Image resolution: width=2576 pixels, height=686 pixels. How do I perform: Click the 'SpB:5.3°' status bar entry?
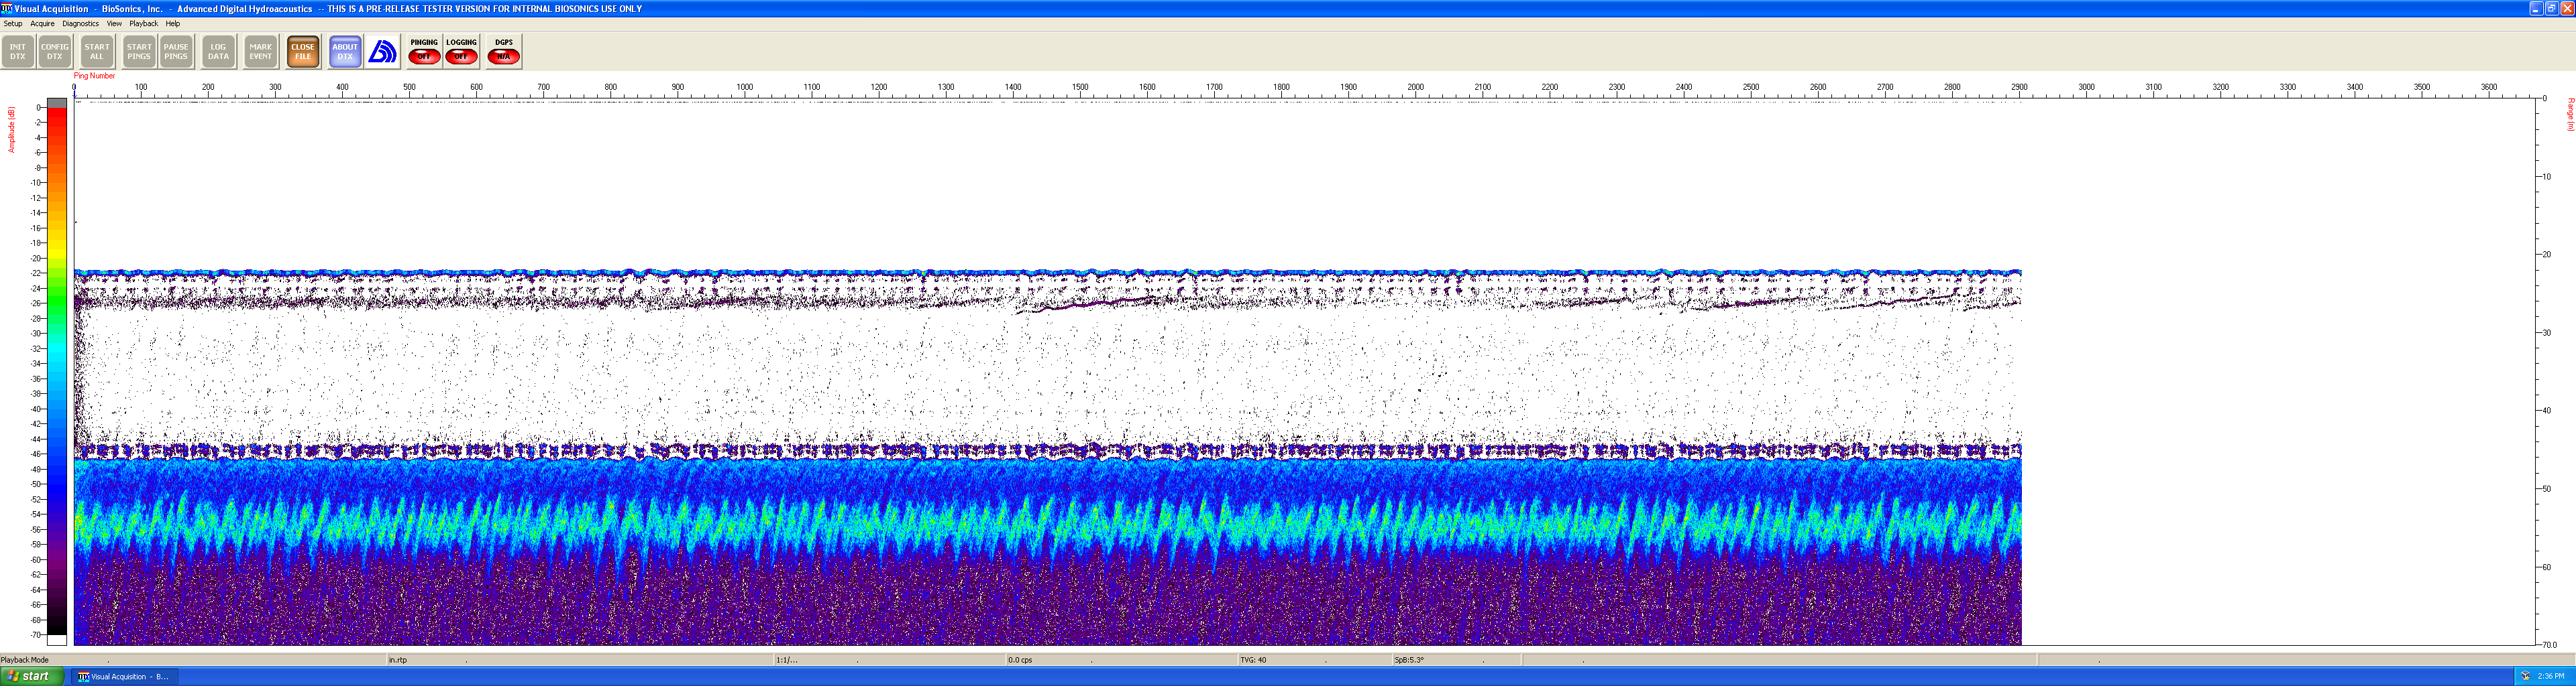[1409, 660]
